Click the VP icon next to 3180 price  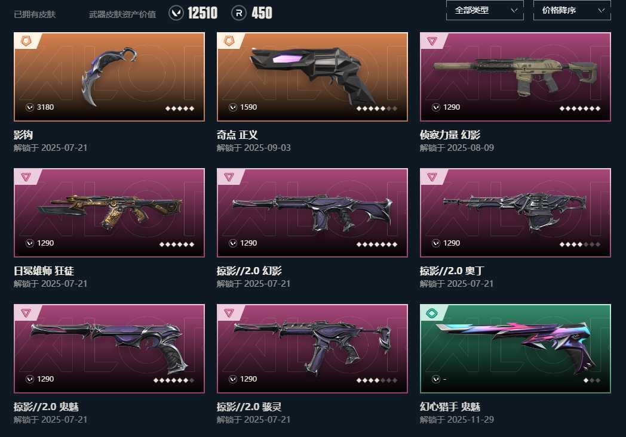pyautogui.click(x=30, y=107)
